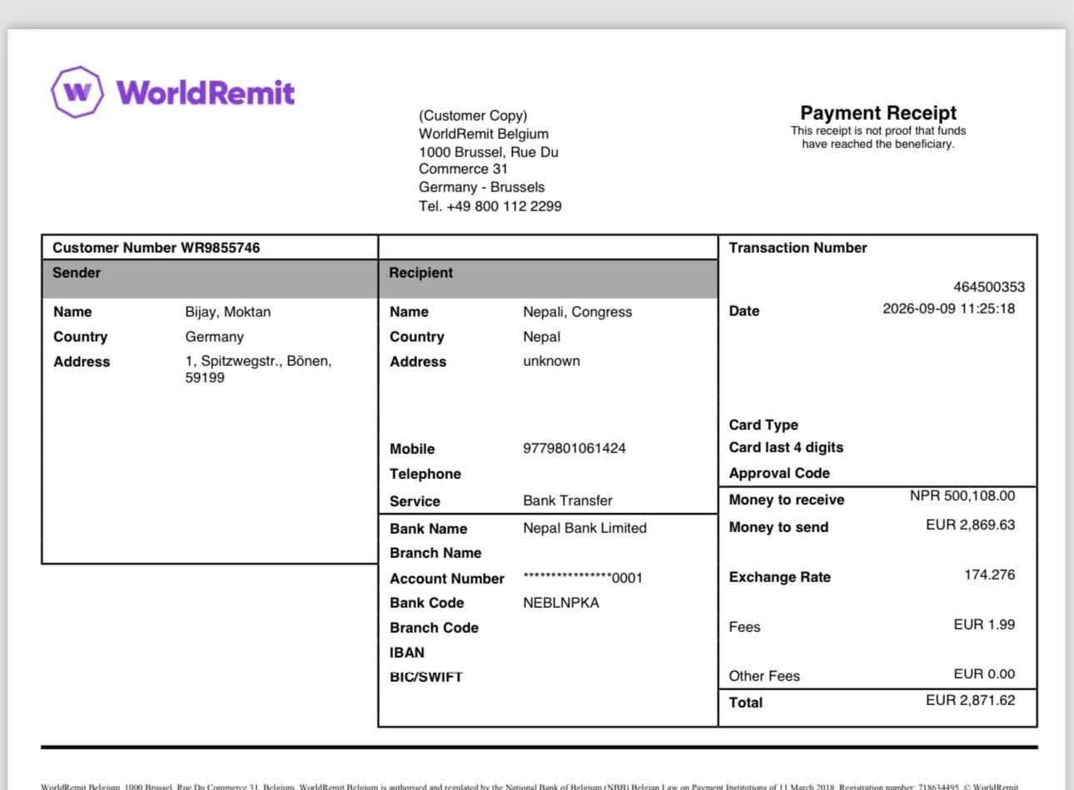Click bank name value 'Nepal Bank Limited'
The image size is (1074, 790).
584,528
